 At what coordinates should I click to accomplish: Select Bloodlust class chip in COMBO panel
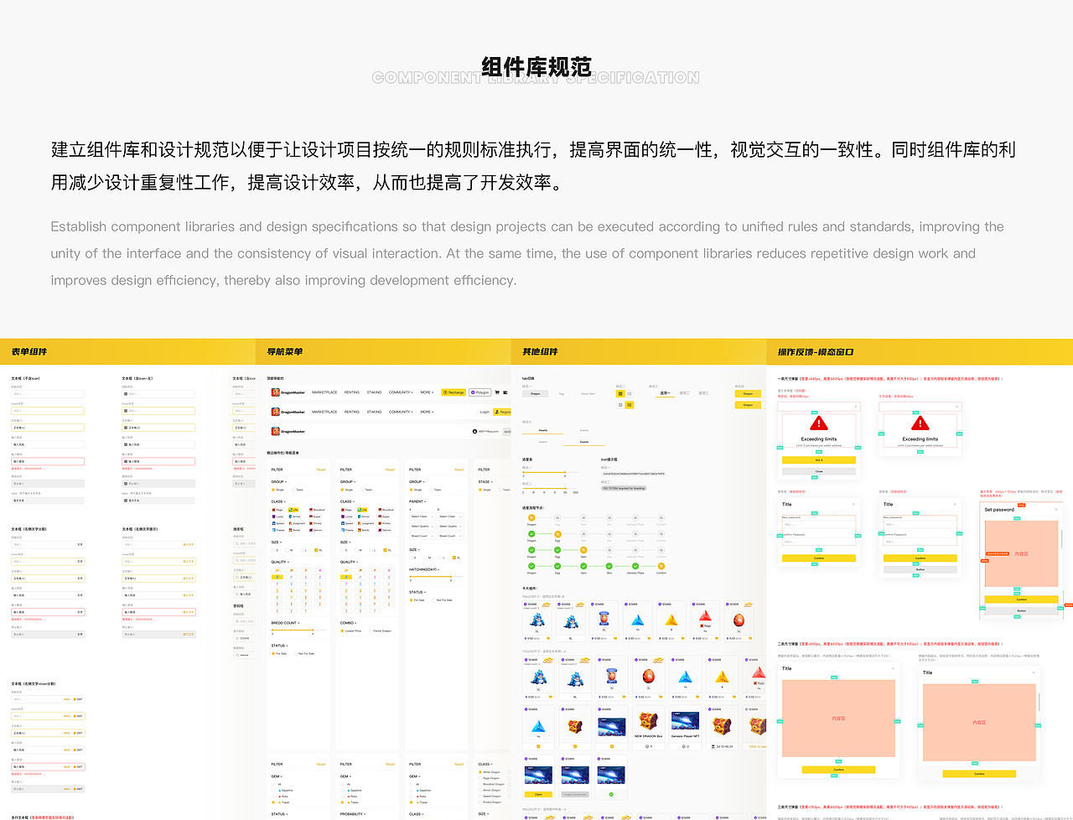coord(386,510)
